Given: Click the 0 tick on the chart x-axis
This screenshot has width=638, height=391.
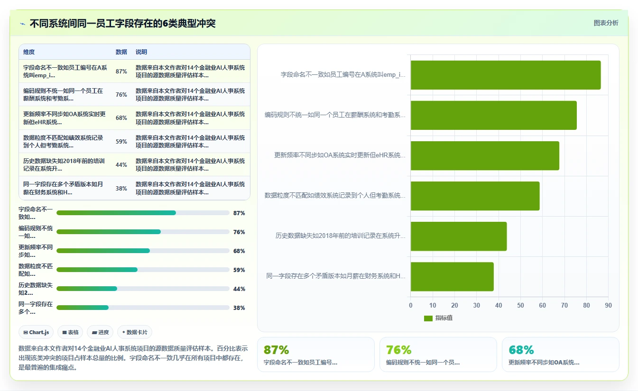Looking at the screenshot, I should [x=411, y=306].
